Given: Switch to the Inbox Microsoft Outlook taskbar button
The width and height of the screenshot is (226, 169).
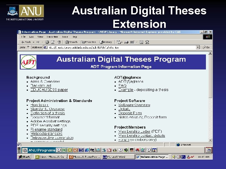Looking at the screenshot, I should click(51, 157).
